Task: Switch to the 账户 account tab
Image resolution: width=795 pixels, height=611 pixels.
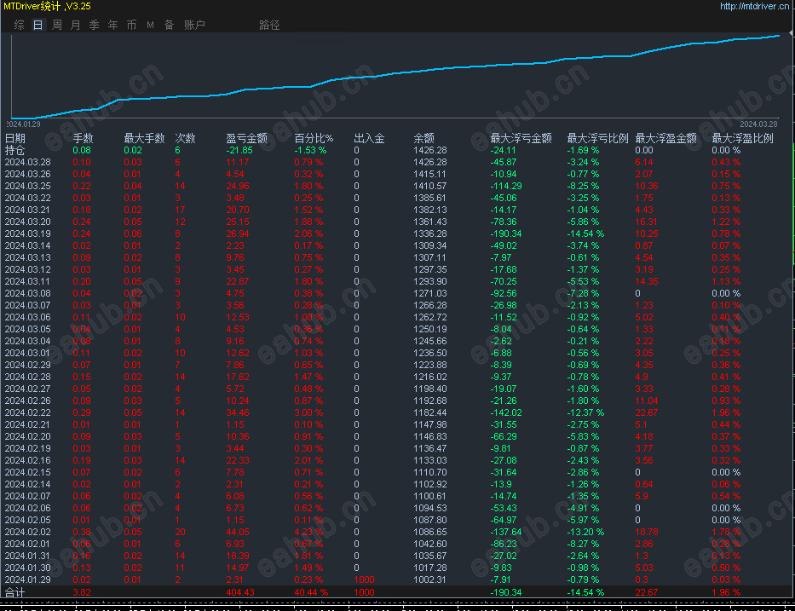Action: [x=194, y=25]
